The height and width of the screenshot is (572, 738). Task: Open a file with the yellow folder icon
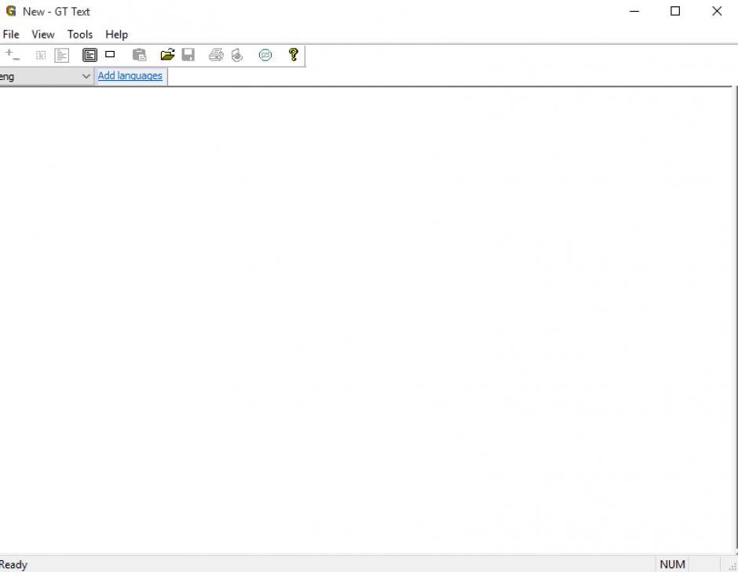[x=167, y=55]
